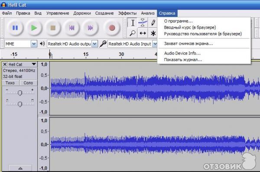Open Realtek HD Audio output dropdown
The height and width of the screenshot is (172, 260).
pos(94,44)
